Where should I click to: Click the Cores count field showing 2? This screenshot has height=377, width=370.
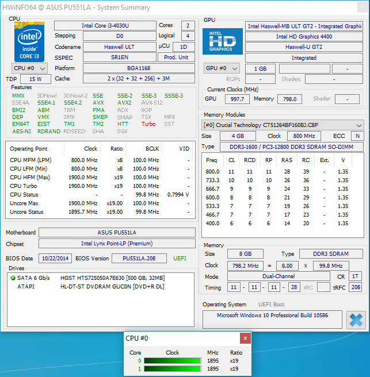coord(188,25)
